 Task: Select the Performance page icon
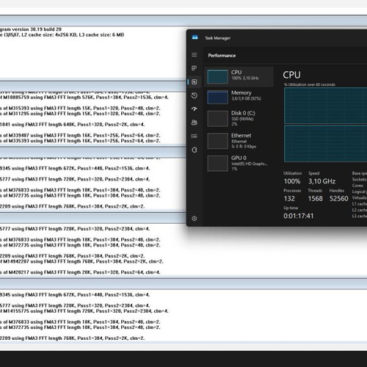[x=195, y=81]
